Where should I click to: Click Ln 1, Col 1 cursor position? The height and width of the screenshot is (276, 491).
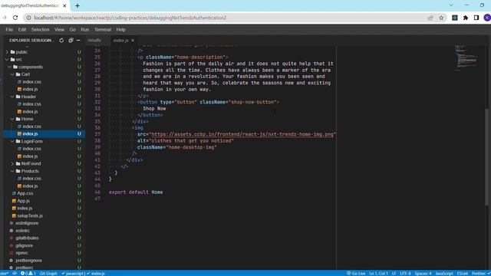coord(378,273)
